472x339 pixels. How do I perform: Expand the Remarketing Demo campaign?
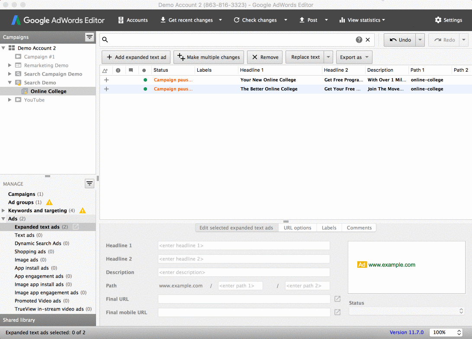tap(10, 65)
